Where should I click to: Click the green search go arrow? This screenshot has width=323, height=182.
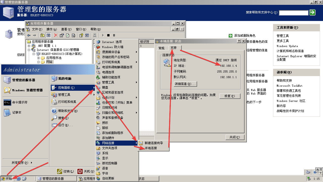click(x=312, y=12)
